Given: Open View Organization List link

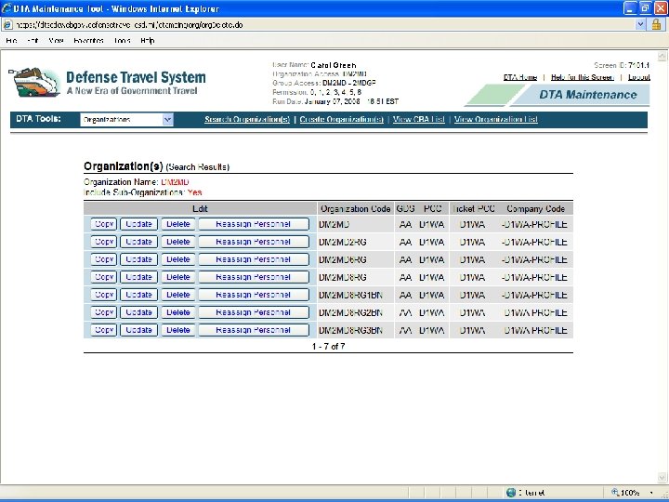Looking at the screenshot, I should [x=496, y=120].
